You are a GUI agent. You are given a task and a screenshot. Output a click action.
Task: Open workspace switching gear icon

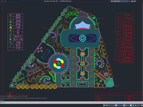142,105
